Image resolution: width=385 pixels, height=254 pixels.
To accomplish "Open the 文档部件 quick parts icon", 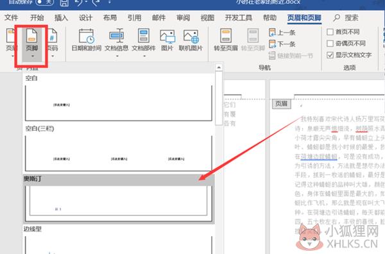I will coord(144,35).
